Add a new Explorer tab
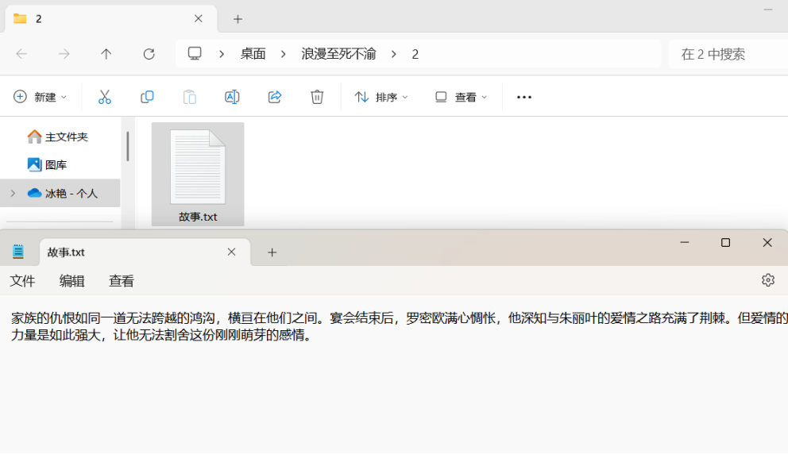This screenshot has height=454, width=788. tap(238, 19)
